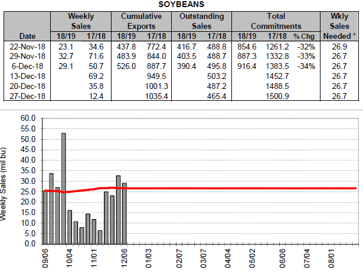Select the Outstanding Sales column header

pyautogui.click(x=202, y=21)
